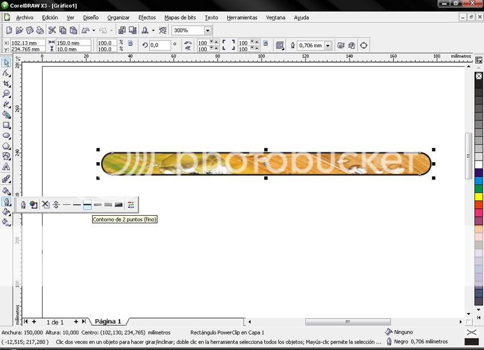This screenshot has width=484, height=350.
Task: Select the Smart Fill tool
Action: [6, 115]
